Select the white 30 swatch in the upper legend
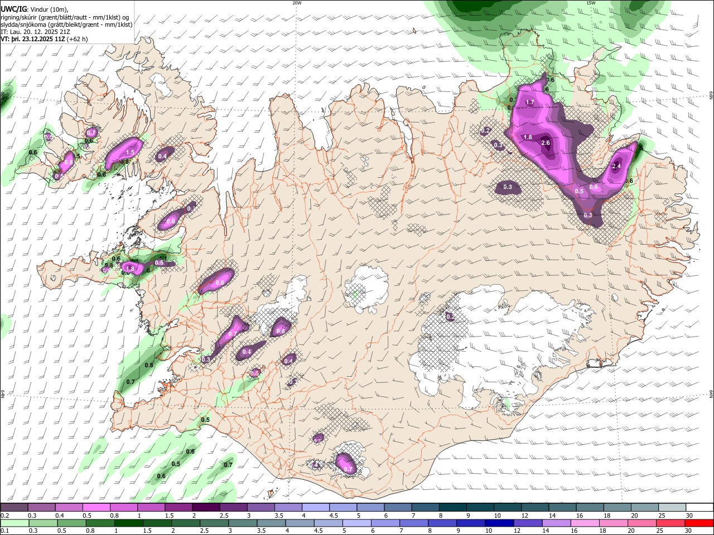 (x=699, y=508)
